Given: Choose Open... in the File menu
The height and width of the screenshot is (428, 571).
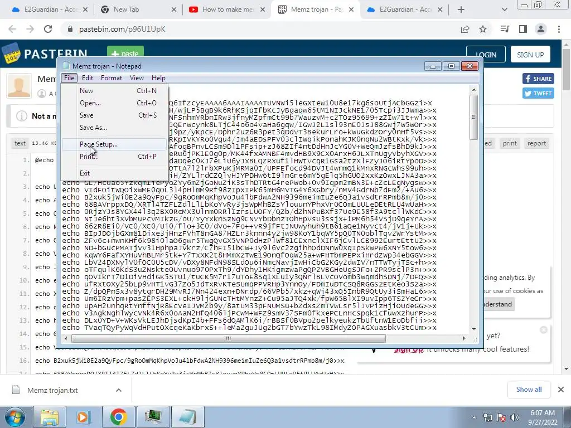Looking at the screenshot, I should pyautogui.click(x=114, y=103).
